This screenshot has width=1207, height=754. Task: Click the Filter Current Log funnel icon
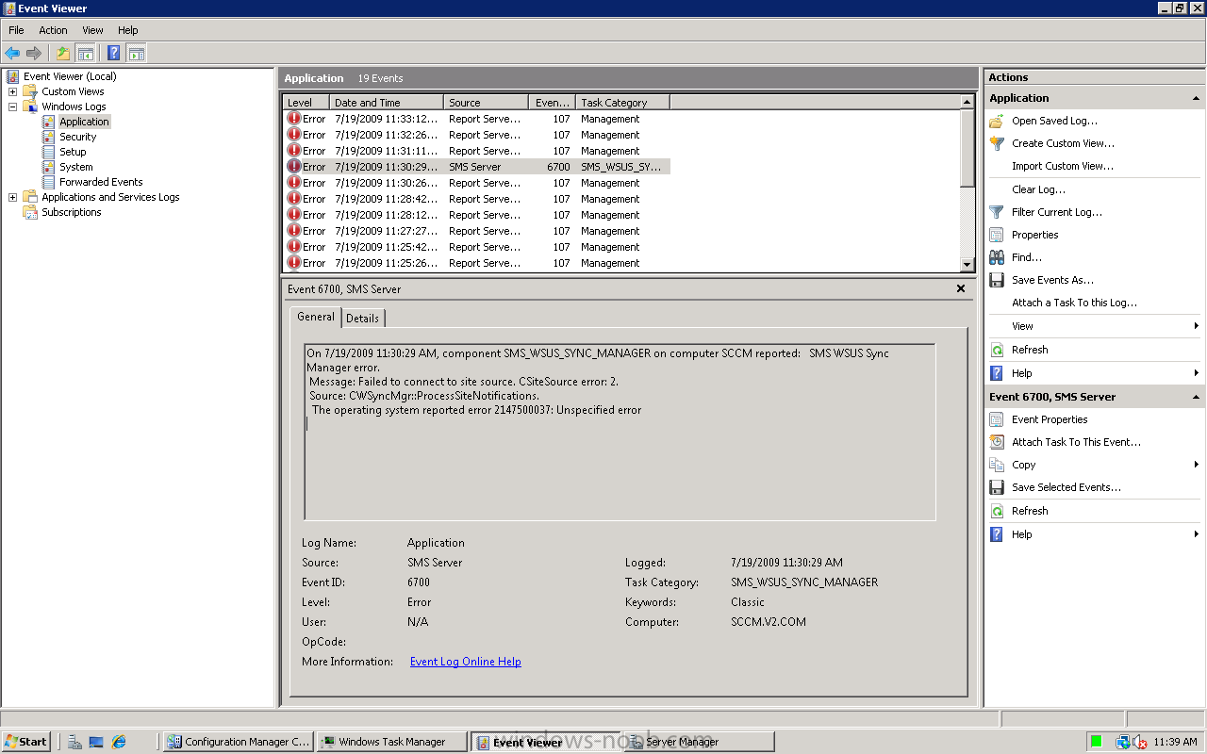[x=997, y=212]
